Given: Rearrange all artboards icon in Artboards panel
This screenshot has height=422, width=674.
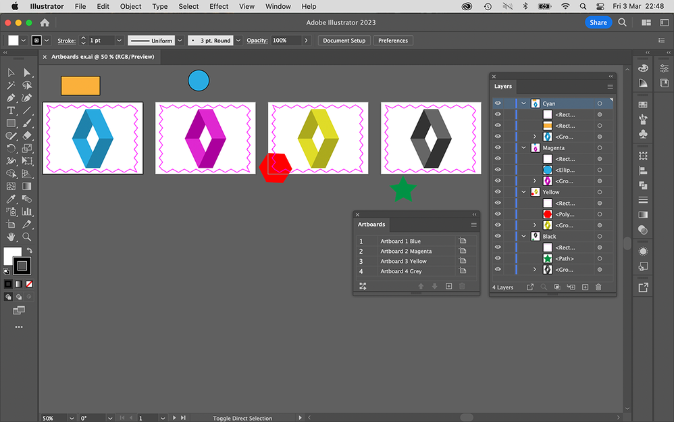Looking at the screenshot, I should point(363,286).
